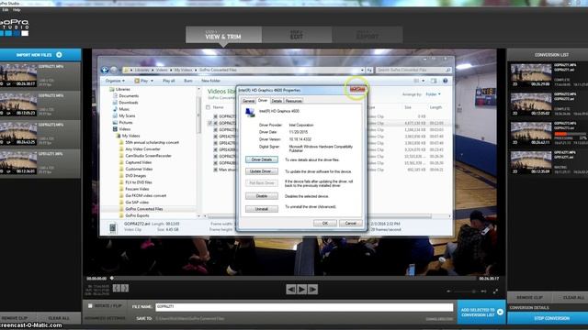Click the Uninstall driver button
This screenshot has width=588, height=330.
click(x=262, y=209)
